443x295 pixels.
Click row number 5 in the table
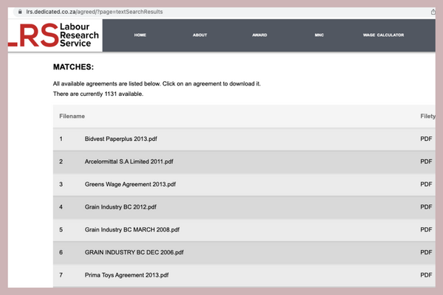(61, 229)
